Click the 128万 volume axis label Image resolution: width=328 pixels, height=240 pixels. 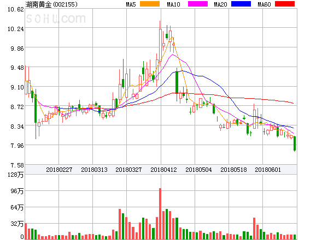pos(16,175)
